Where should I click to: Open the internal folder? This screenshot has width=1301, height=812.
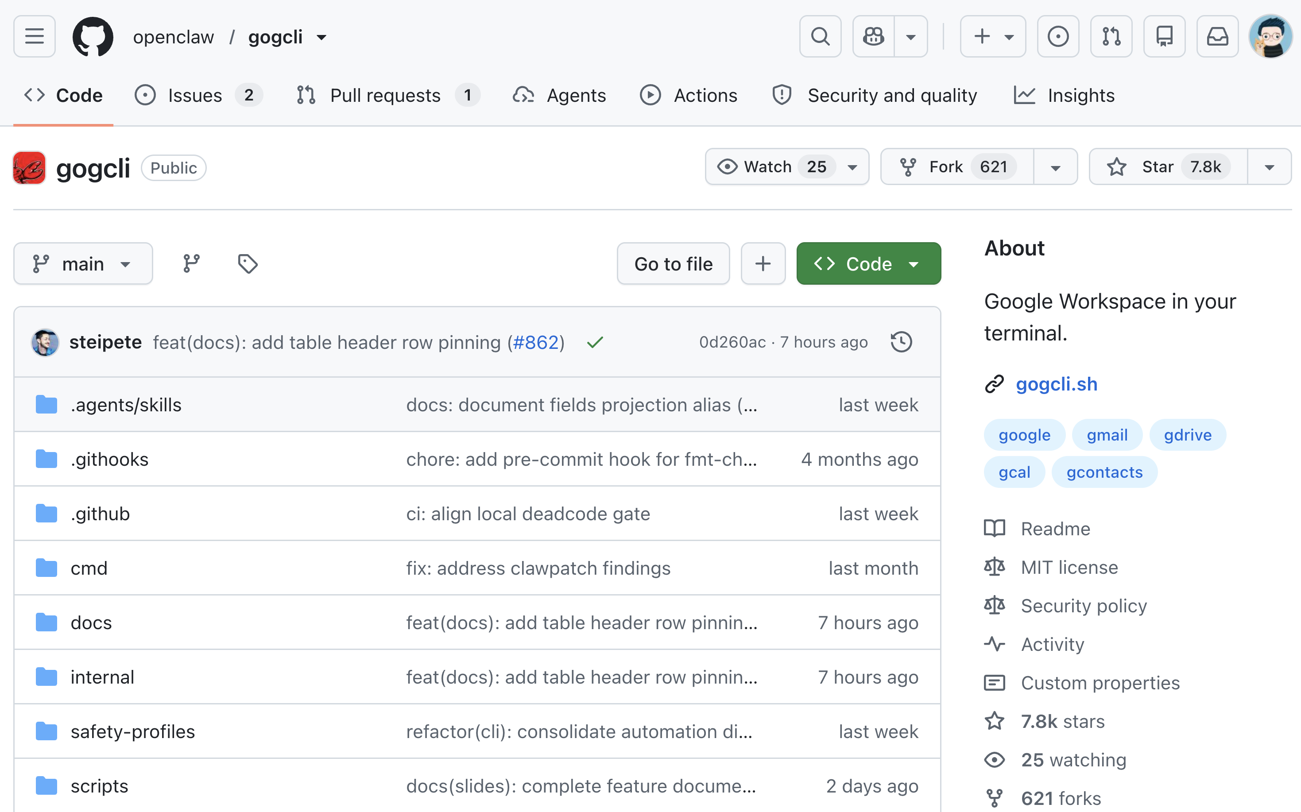point(102,677)
